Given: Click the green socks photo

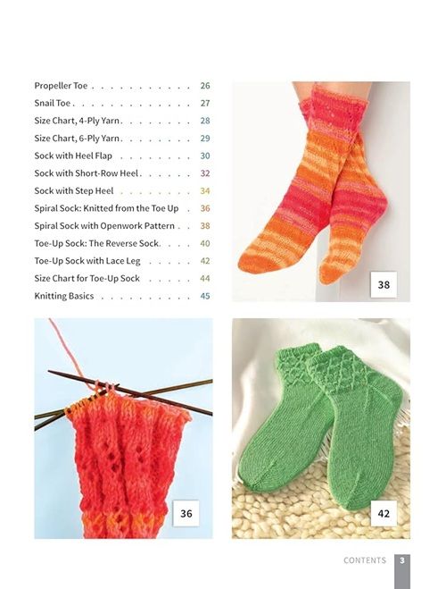Looking at the screenshot, I should [321, 429].
